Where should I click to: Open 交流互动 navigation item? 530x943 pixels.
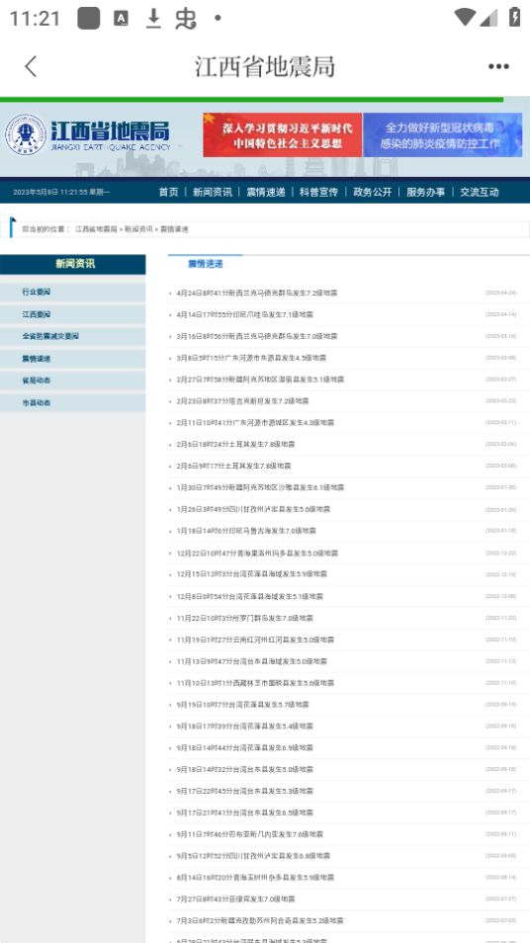[480, 192]
